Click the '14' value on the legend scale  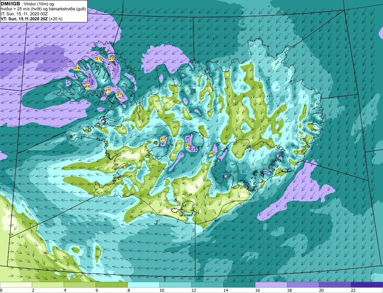point(226,290)
